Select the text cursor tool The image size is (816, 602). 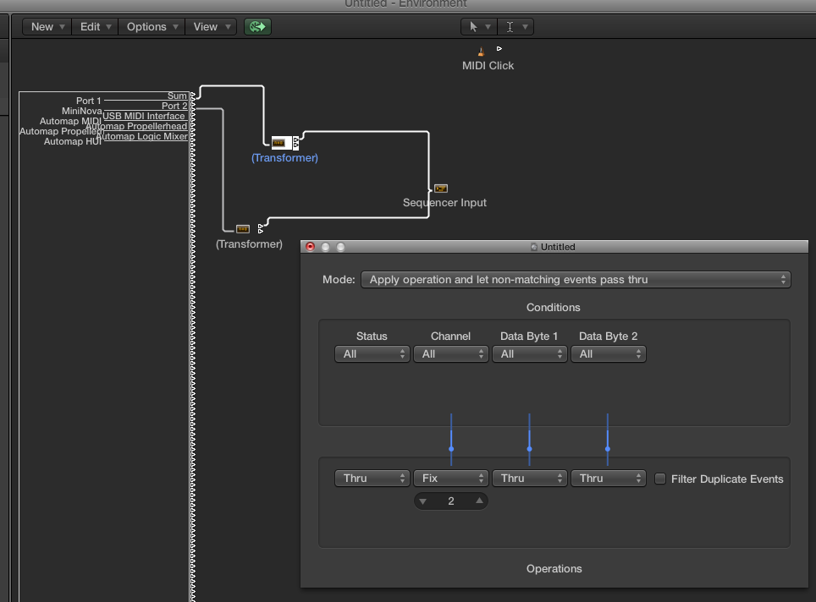pos(510,26)
